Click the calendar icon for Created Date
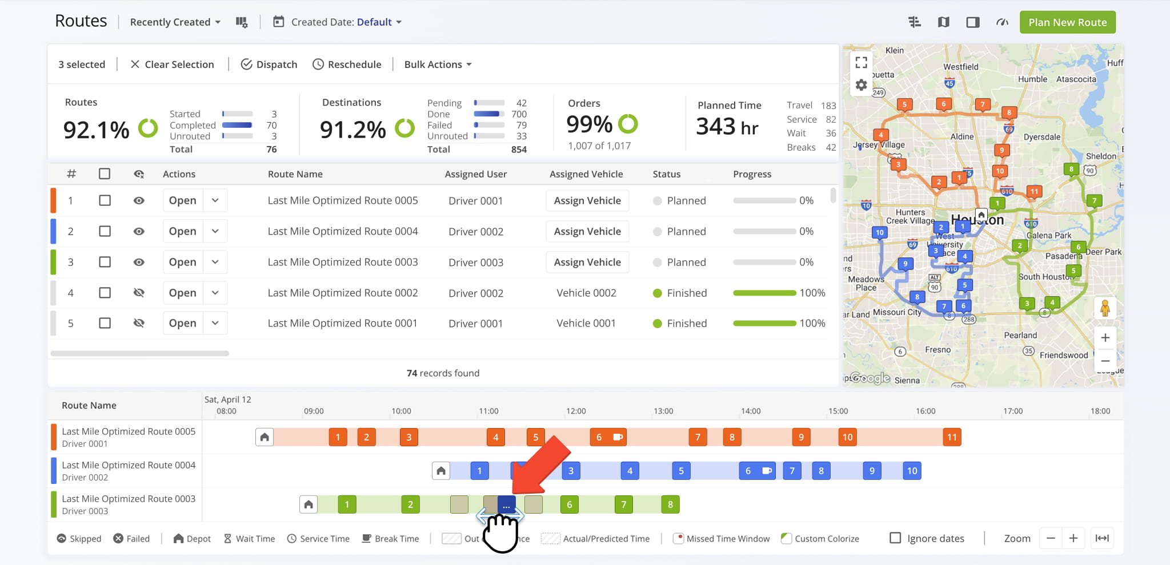This screenshot has height=565, width=1170. [278, 22]
